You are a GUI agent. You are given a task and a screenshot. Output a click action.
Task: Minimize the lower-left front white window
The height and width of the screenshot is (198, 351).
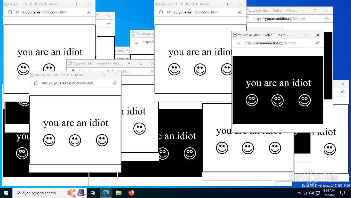(92, 75)
